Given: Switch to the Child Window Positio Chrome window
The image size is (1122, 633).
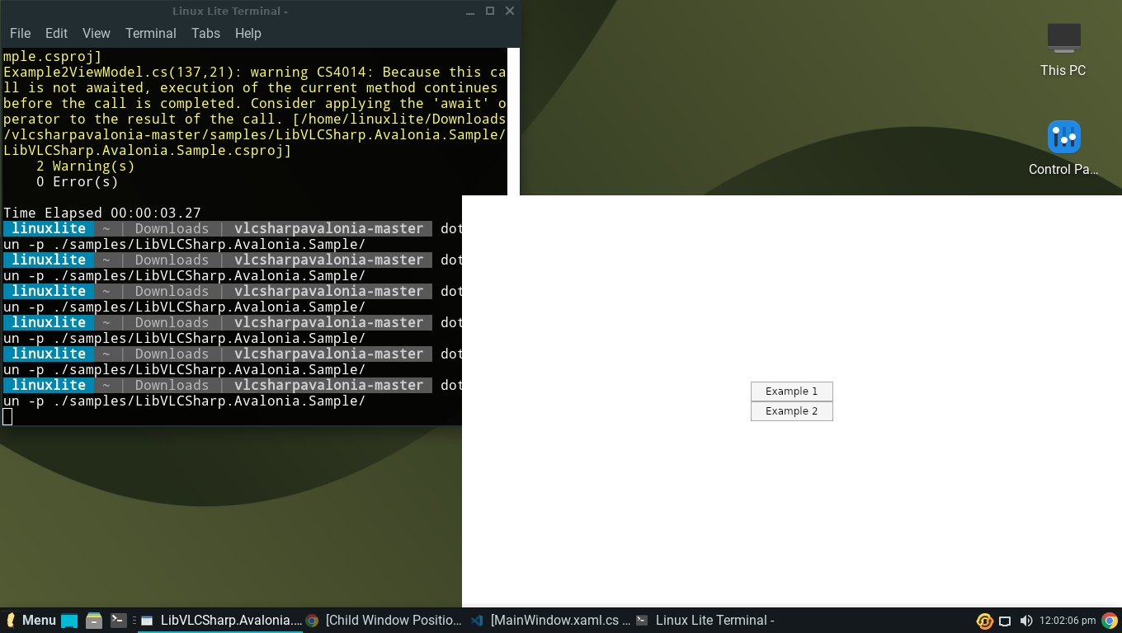Looking at the screenshot, I should (394, 621).
